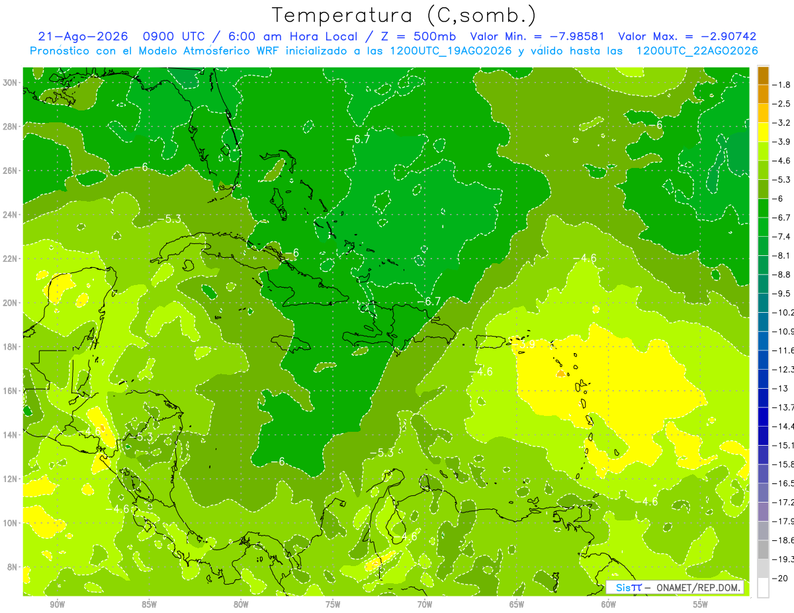The width and height of the screenshot is (794, 613).
Task: Click the 30N latitude axis label
Action: (11, 83)
